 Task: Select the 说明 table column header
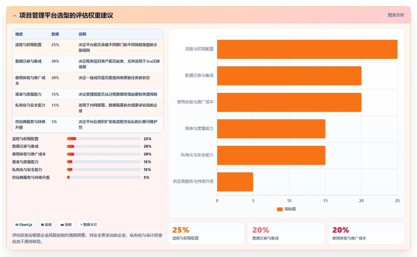click(82, 34)
